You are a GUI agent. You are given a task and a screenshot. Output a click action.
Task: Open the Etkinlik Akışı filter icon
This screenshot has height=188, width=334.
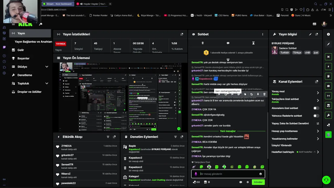tap(108, 137)
